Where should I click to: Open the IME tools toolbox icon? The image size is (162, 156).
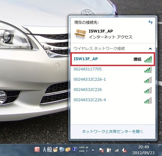68,149
